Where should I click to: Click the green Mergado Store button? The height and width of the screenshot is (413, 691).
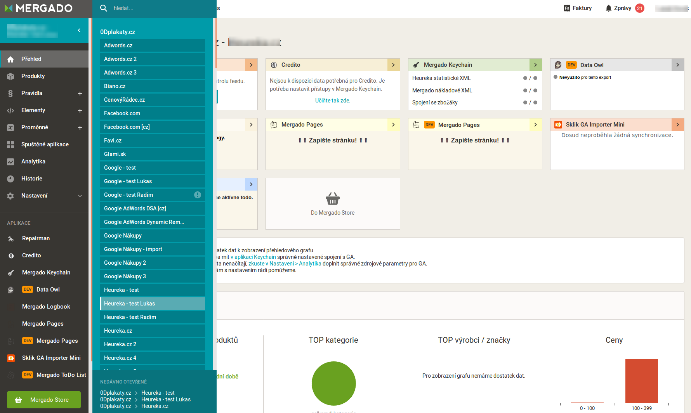[44, 400]
